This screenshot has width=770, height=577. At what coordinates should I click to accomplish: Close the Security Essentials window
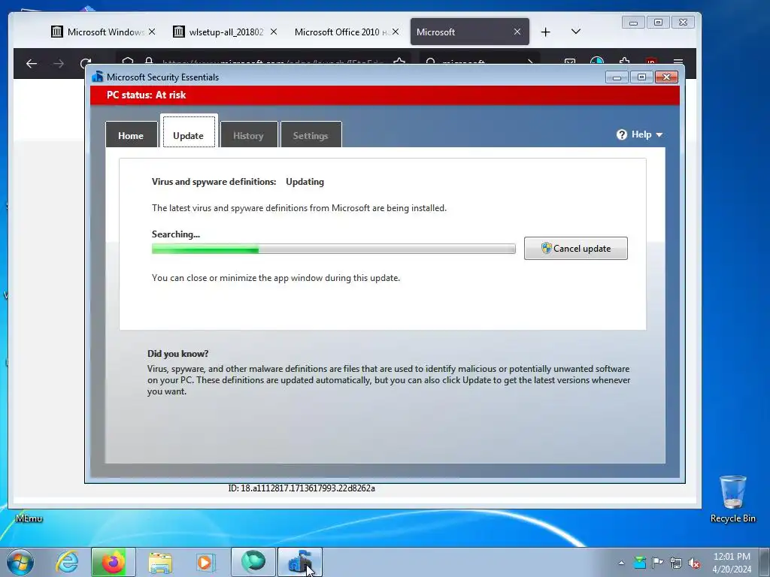[666, 77]
